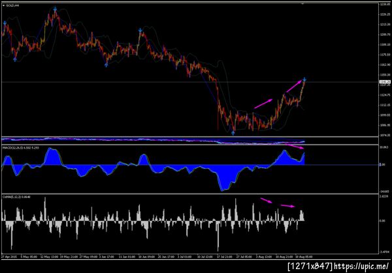Click the MACD(12,26,9) indicator label
The height and width of the screenshot is (273, 392).
(x=20, y=148)
